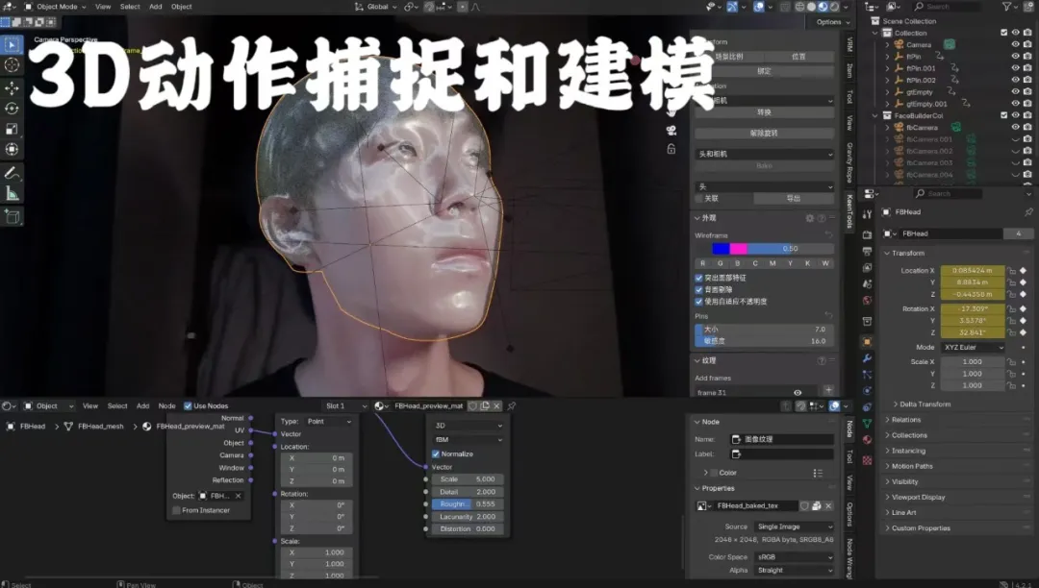Image resolution: width=1039 pixels, height=588 pixels.
Task: Hide the Camera object in the outliner
Action: pos(1014,44)
